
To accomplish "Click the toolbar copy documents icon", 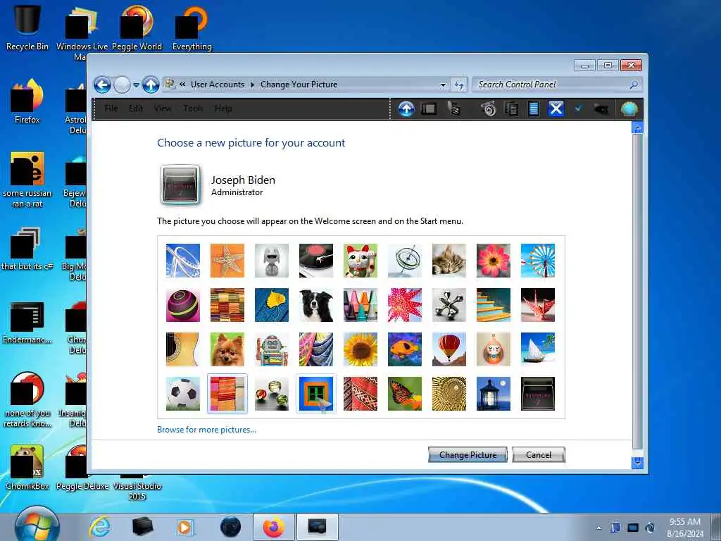I will point(511,109).
